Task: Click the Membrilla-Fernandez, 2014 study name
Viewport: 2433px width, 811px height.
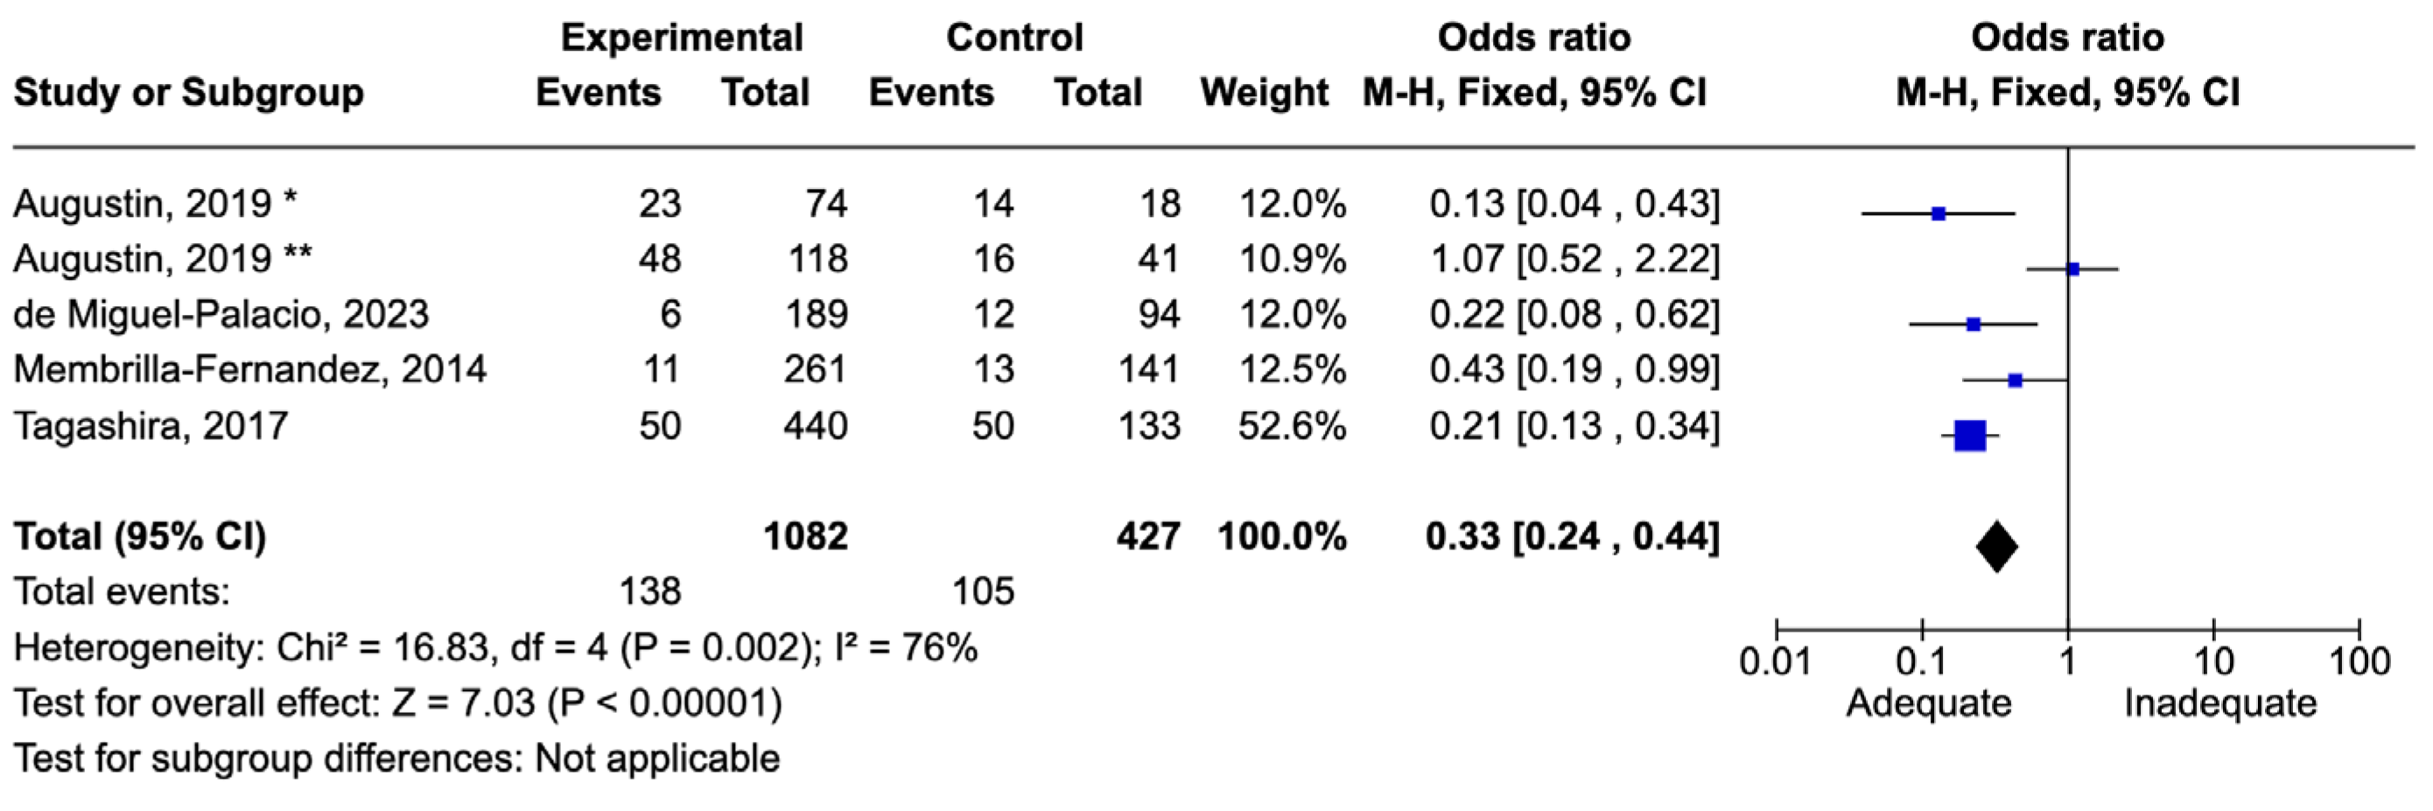Action: [x=250, y=370]
